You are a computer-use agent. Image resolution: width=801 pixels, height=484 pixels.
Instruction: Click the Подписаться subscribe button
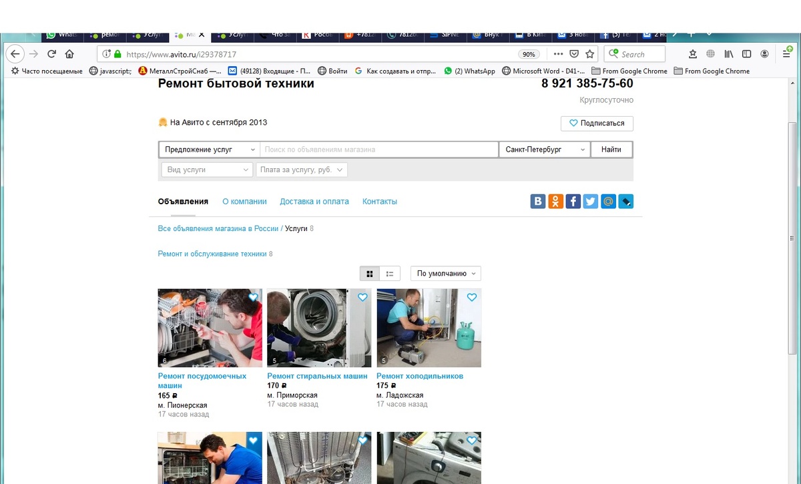pos(597,124)
